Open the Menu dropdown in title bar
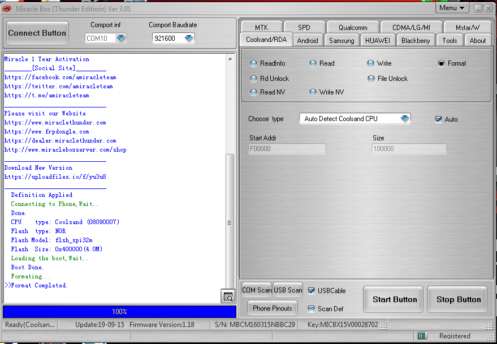Image resolution: width=497 pixels, height=344 pixels. pos(452,8)
